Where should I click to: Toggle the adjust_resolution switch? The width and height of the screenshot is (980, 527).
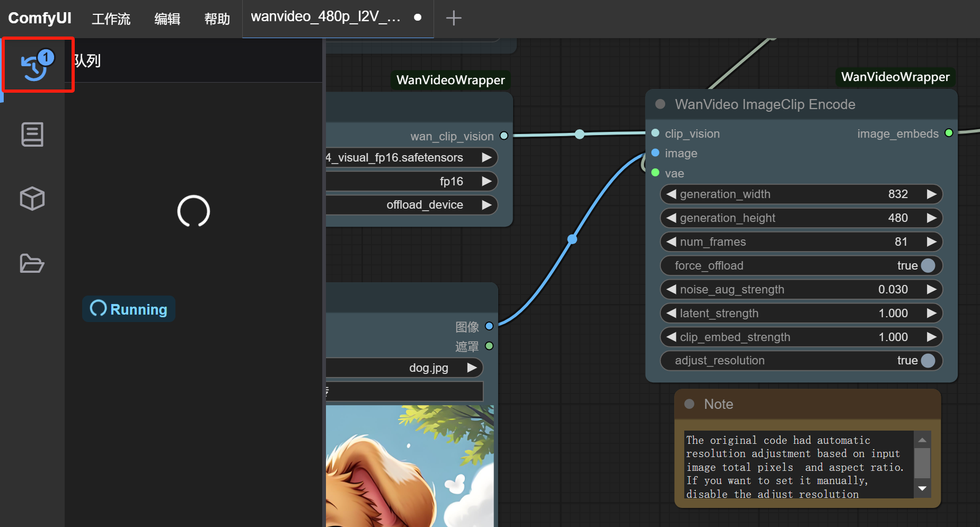pos(928,361)
